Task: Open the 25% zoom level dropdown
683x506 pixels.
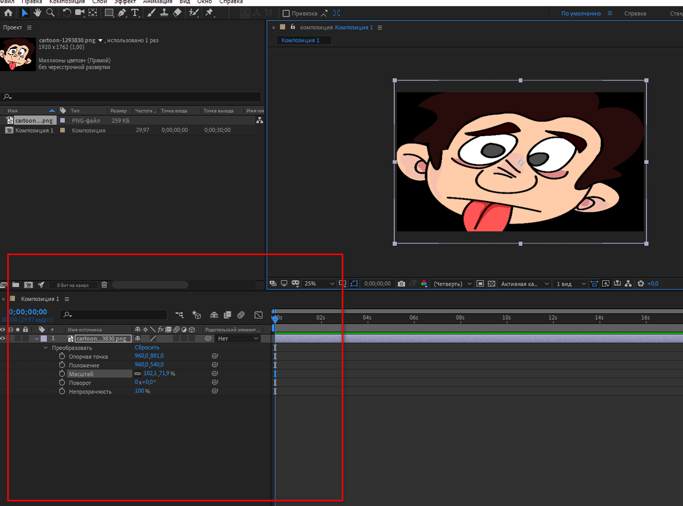Action: (x=318, y=283)
